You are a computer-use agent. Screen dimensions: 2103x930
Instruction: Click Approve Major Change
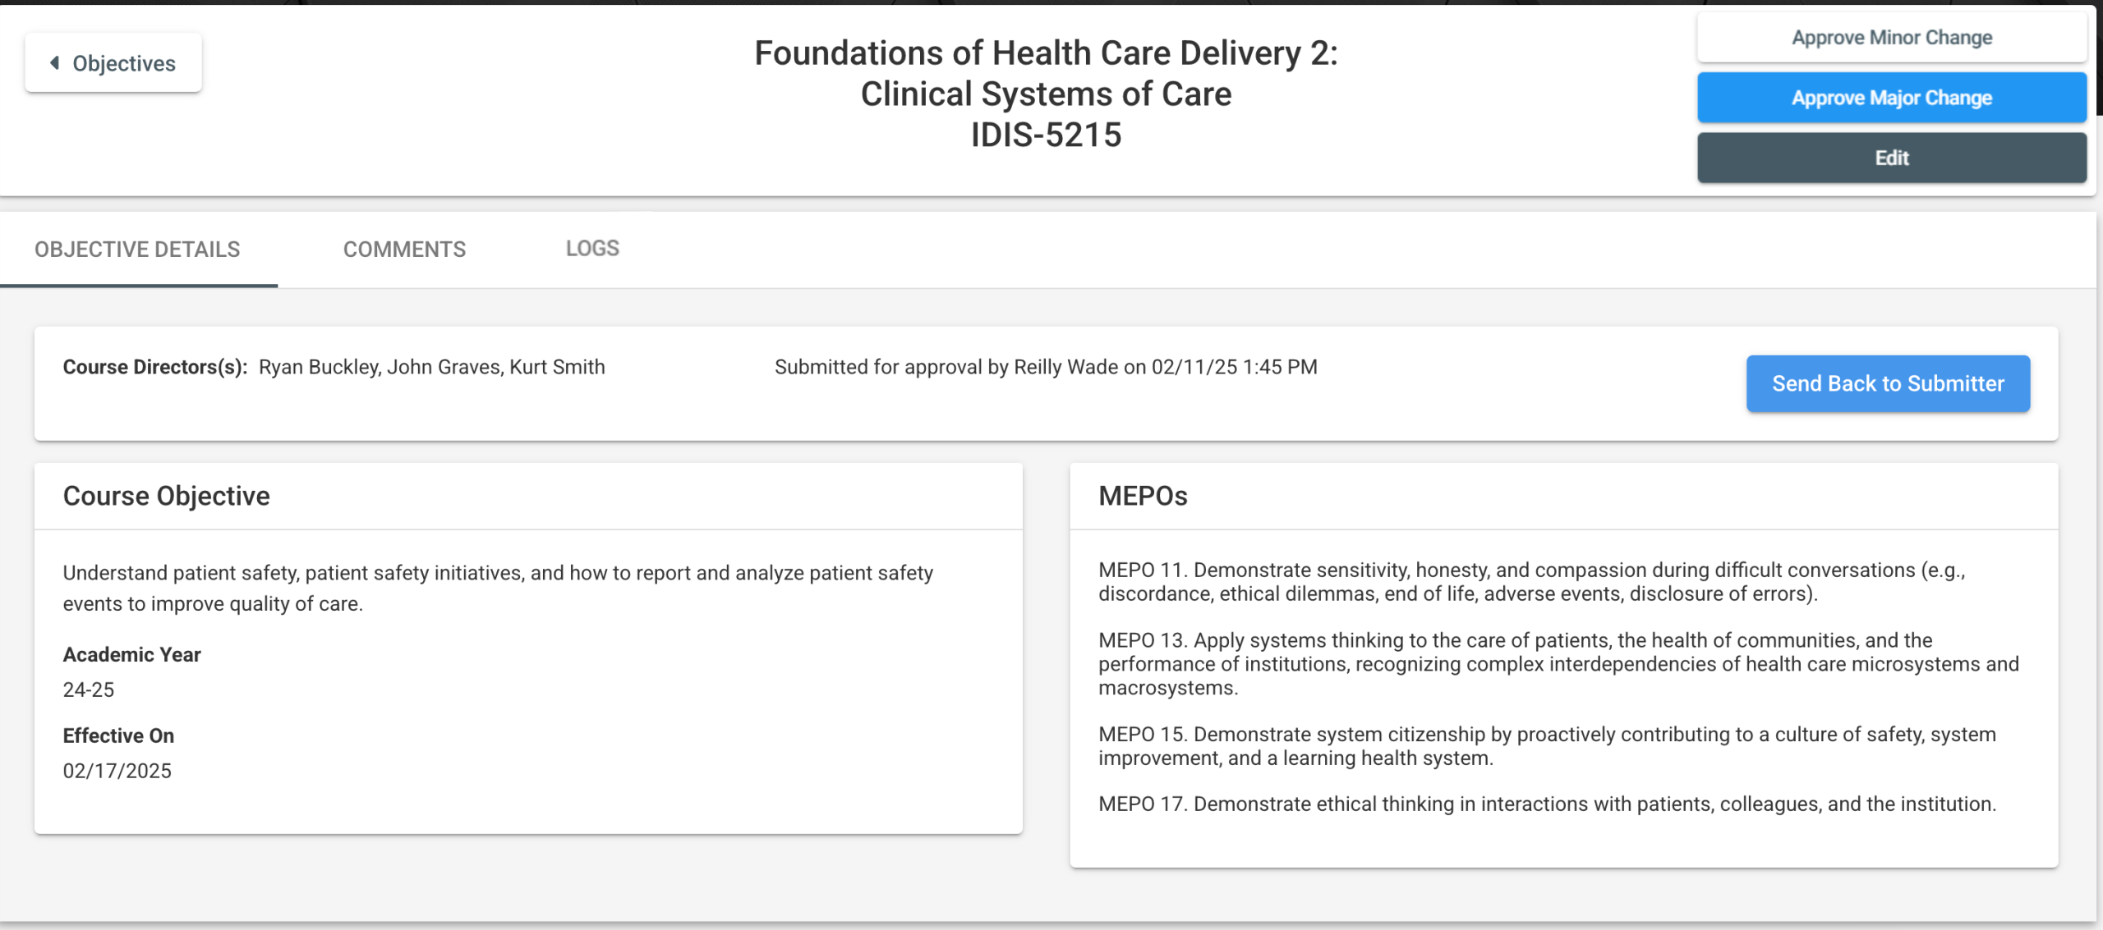tap(1891, 98)
